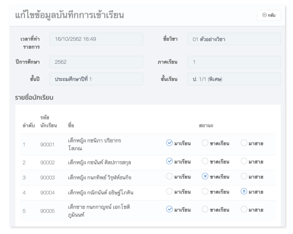Click the กลับ back button
The height and width of the screenshot is (234, 293).
click(x=269, y=15)
